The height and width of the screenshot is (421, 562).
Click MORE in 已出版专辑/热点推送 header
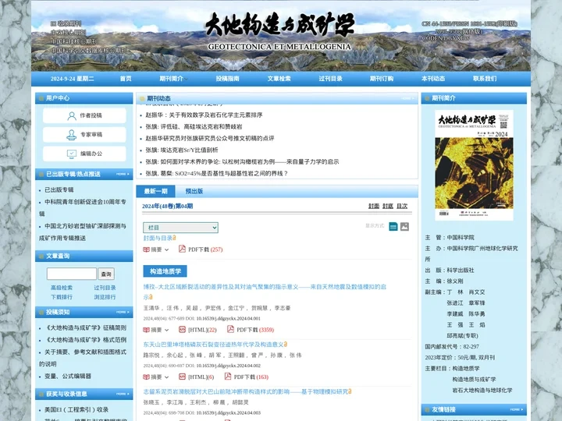[x=123, y=174]
